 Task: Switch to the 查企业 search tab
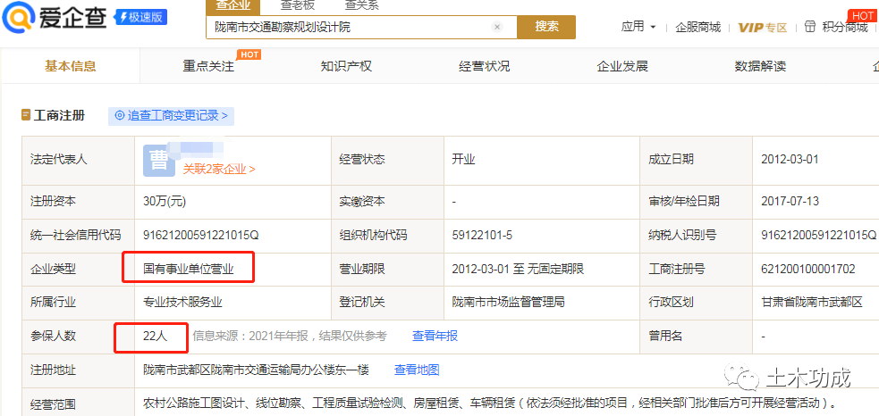click(x=233, y=5)
